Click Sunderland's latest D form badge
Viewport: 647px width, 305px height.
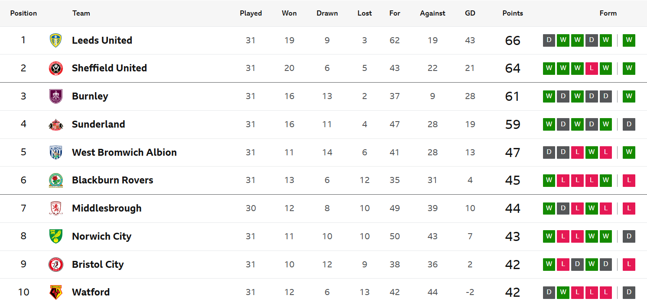point(629,124)
